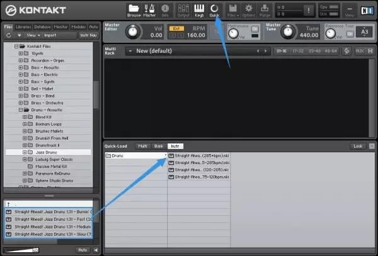
Task: Click the Master metronome icon in toolbar
Action: pos(149,10)
